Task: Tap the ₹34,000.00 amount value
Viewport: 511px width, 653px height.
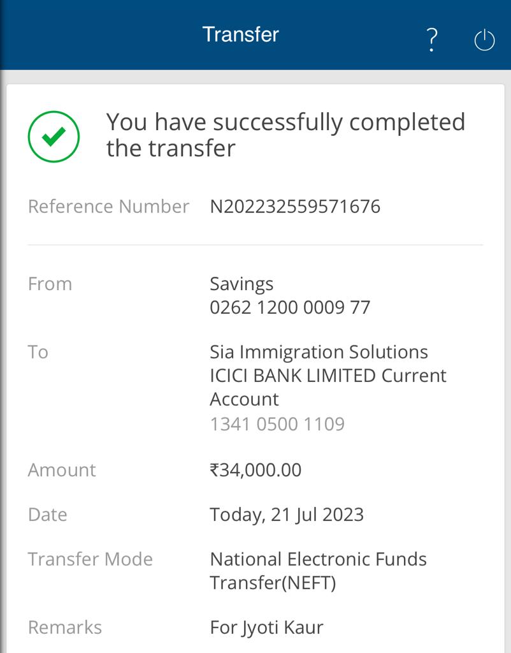Action: [255, 470]
